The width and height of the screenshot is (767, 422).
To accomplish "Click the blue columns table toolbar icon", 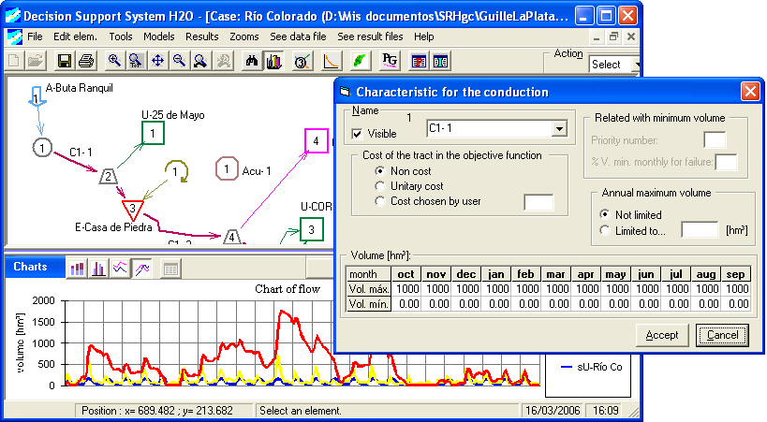I will click(440, 61).
